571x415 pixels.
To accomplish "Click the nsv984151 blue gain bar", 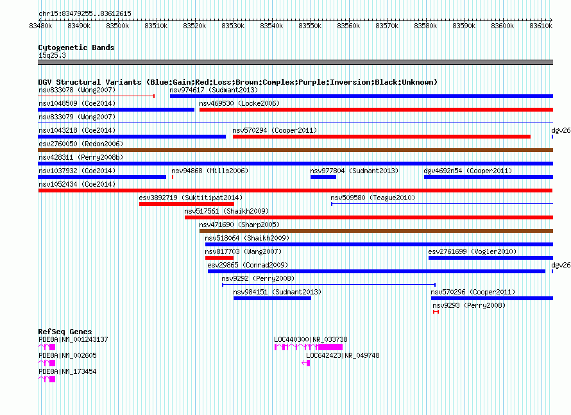I will tap(273, 298).
